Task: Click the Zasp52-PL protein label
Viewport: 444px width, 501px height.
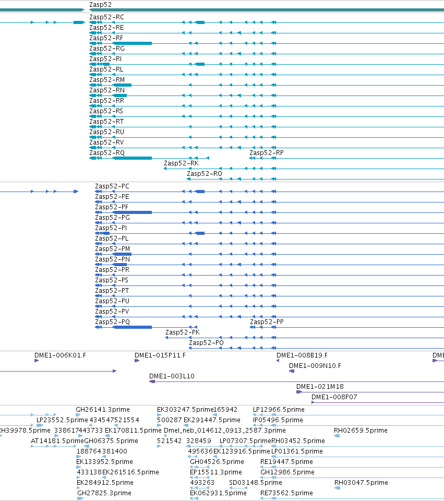Action: pyautogui.click(x=112, y=238)
